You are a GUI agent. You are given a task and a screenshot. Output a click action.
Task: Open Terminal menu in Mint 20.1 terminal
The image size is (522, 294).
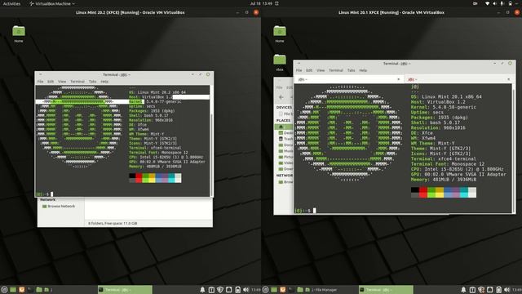coord(336,70)
